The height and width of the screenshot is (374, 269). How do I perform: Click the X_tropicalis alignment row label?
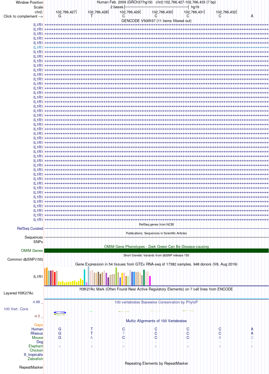33,354
